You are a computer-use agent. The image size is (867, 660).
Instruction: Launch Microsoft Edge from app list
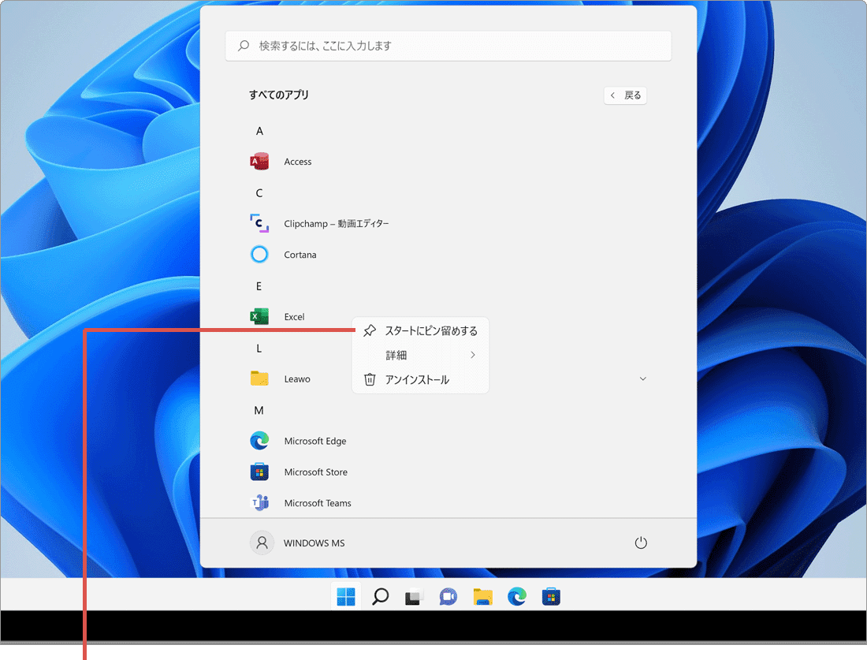259,441
